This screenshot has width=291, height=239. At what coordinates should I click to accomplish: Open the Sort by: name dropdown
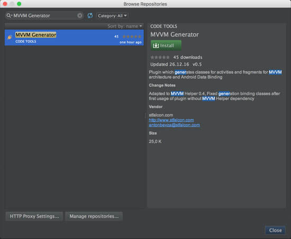point(124,26)
